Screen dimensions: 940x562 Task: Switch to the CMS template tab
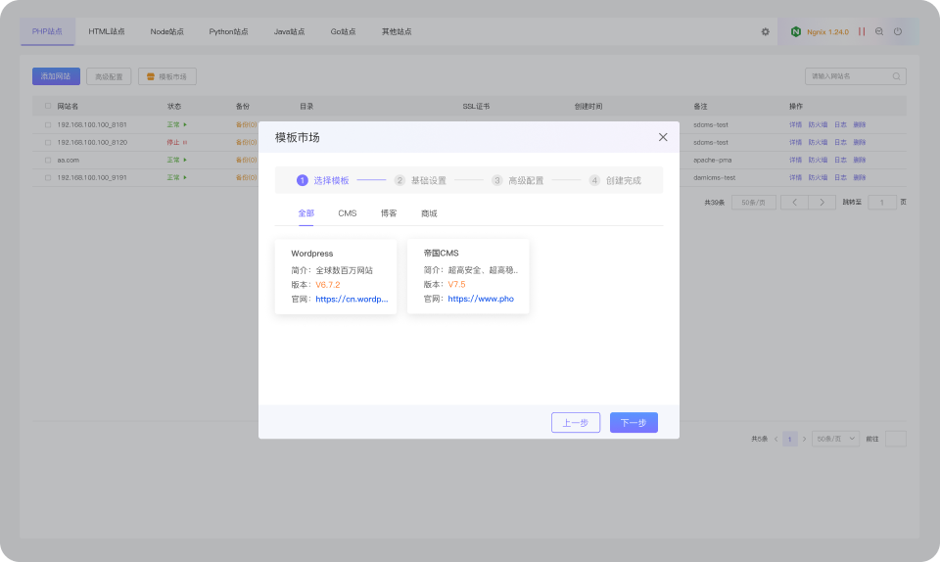(347, 213)
